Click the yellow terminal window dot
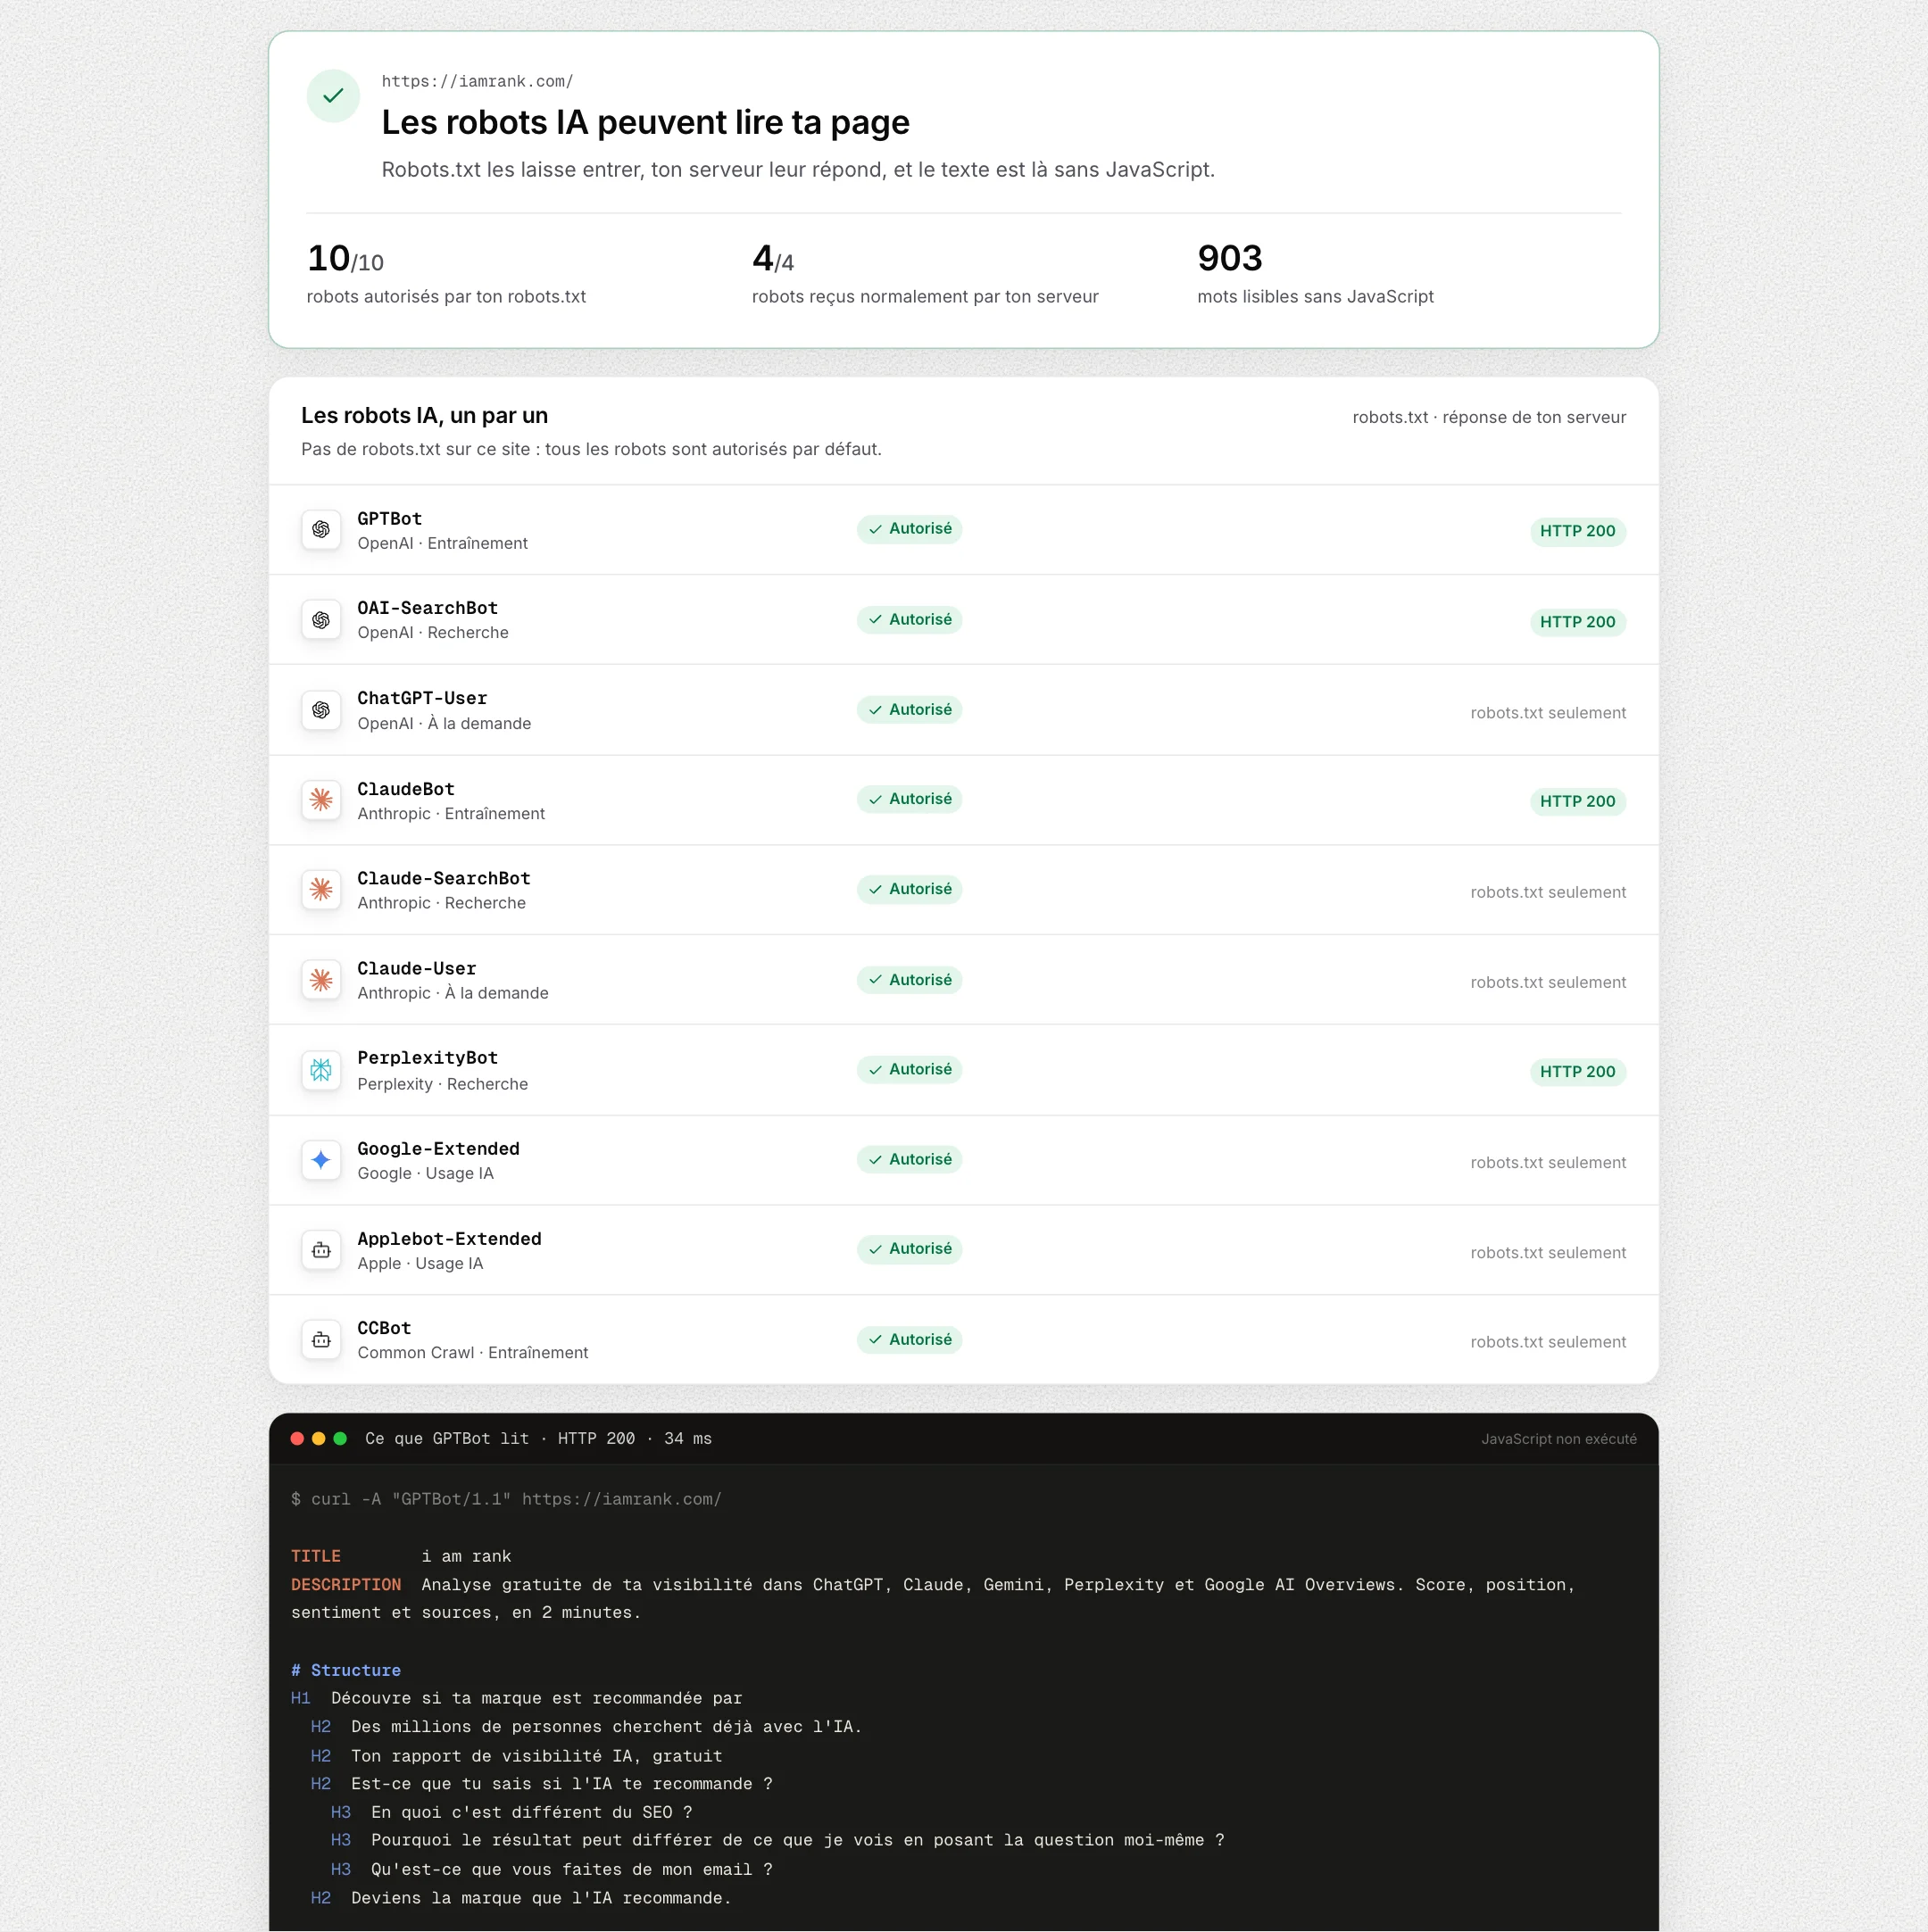Viewport: 1928px width, 1932px height. (319, 1438)
